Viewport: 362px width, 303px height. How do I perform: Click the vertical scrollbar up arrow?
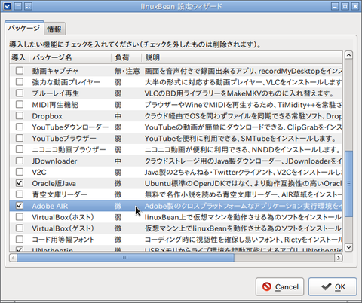pyautogui.click(x=348, y=55)
